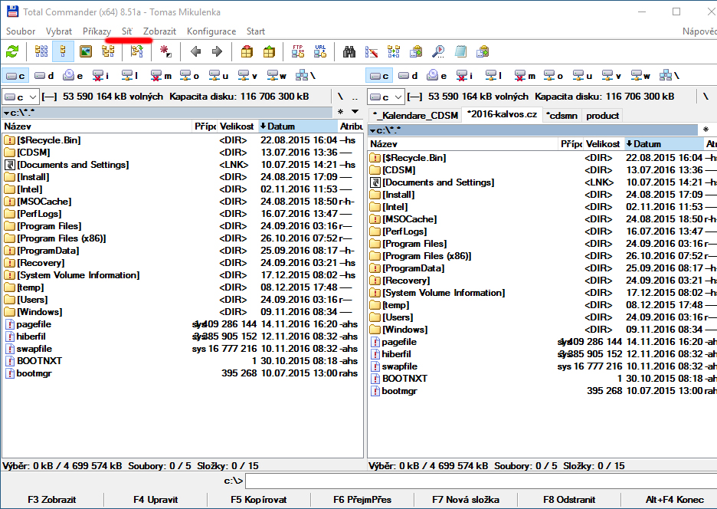Switch to Brief view mode icon
Image resolution: width=717 pixels, height=509 pixels.
[41, 51]
